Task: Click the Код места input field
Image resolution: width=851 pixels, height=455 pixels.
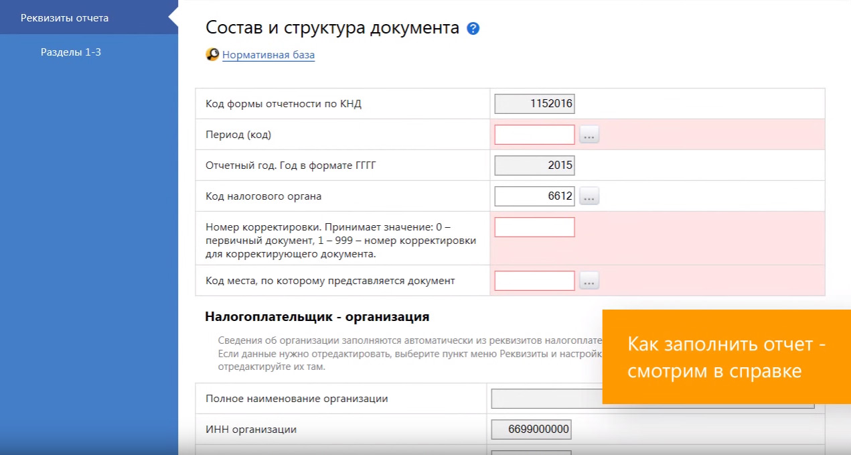Action: click(534, 281)
